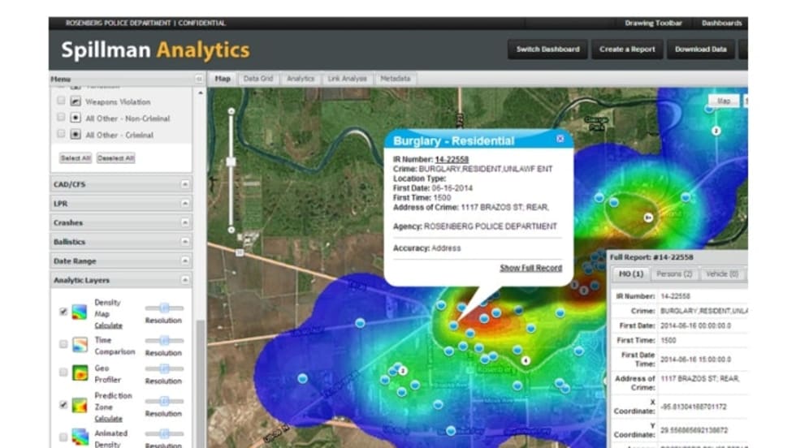Click the Show Full Record link
796x448 pixels.
[530, 268]
